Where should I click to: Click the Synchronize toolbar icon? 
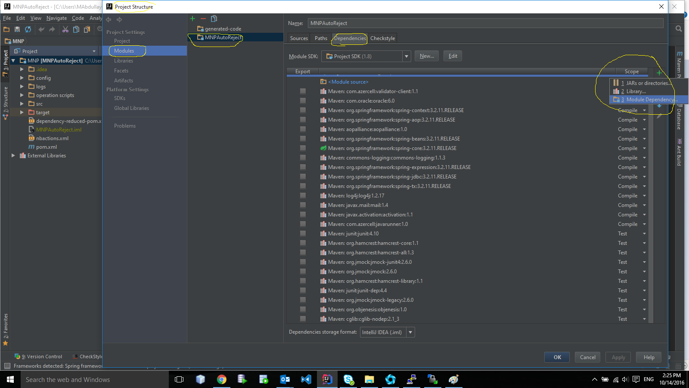click(28, 29)
